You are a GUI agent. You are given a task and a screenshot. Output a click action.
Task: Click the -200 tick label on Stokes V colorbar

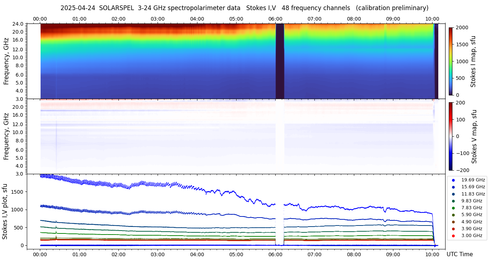click(x=462, y=170)
